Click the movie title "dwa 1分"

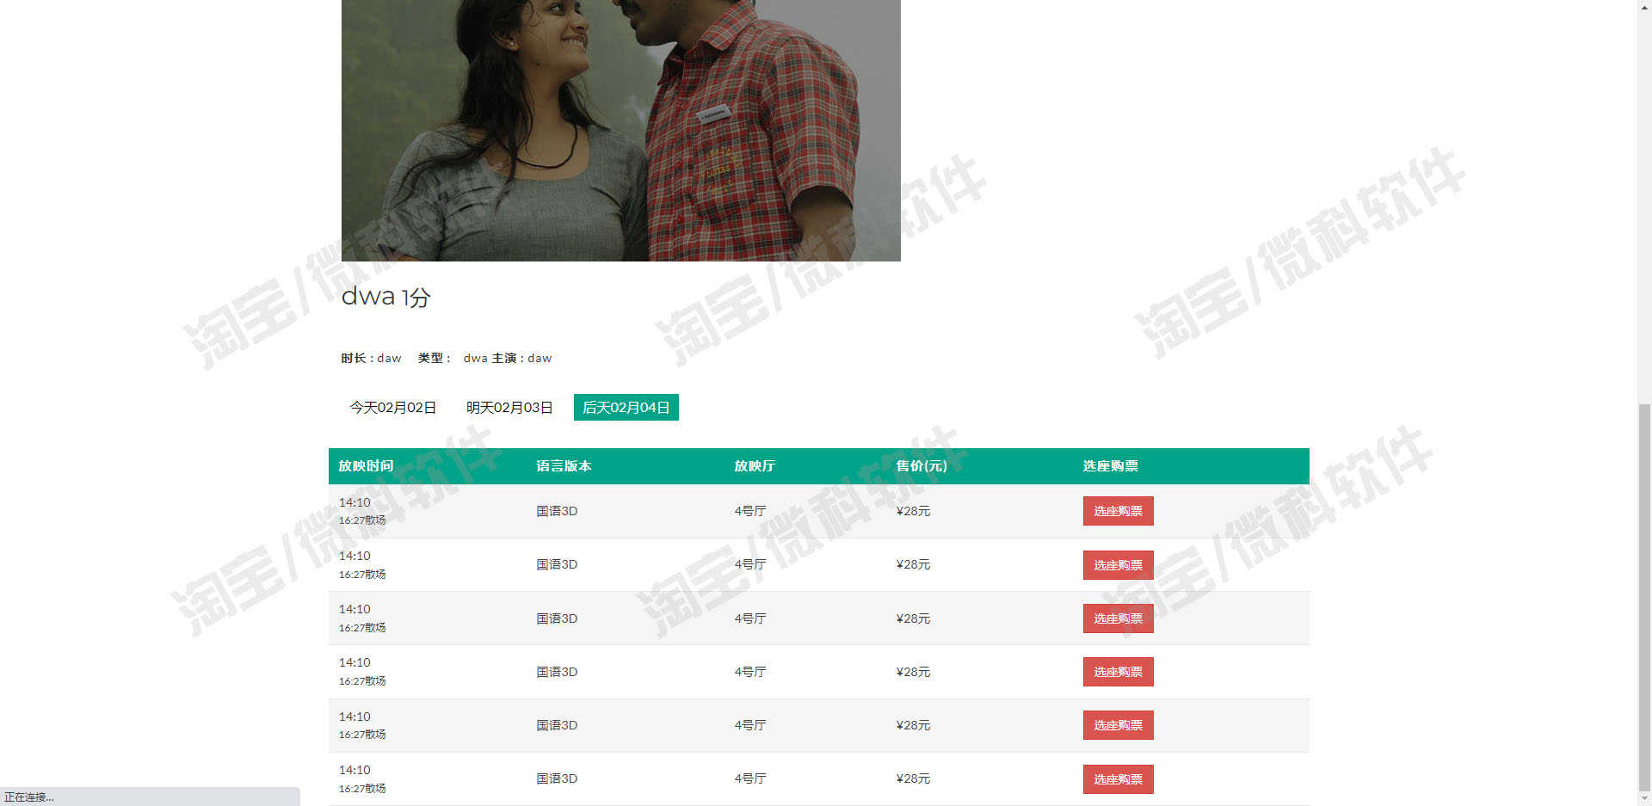(385, 297)
